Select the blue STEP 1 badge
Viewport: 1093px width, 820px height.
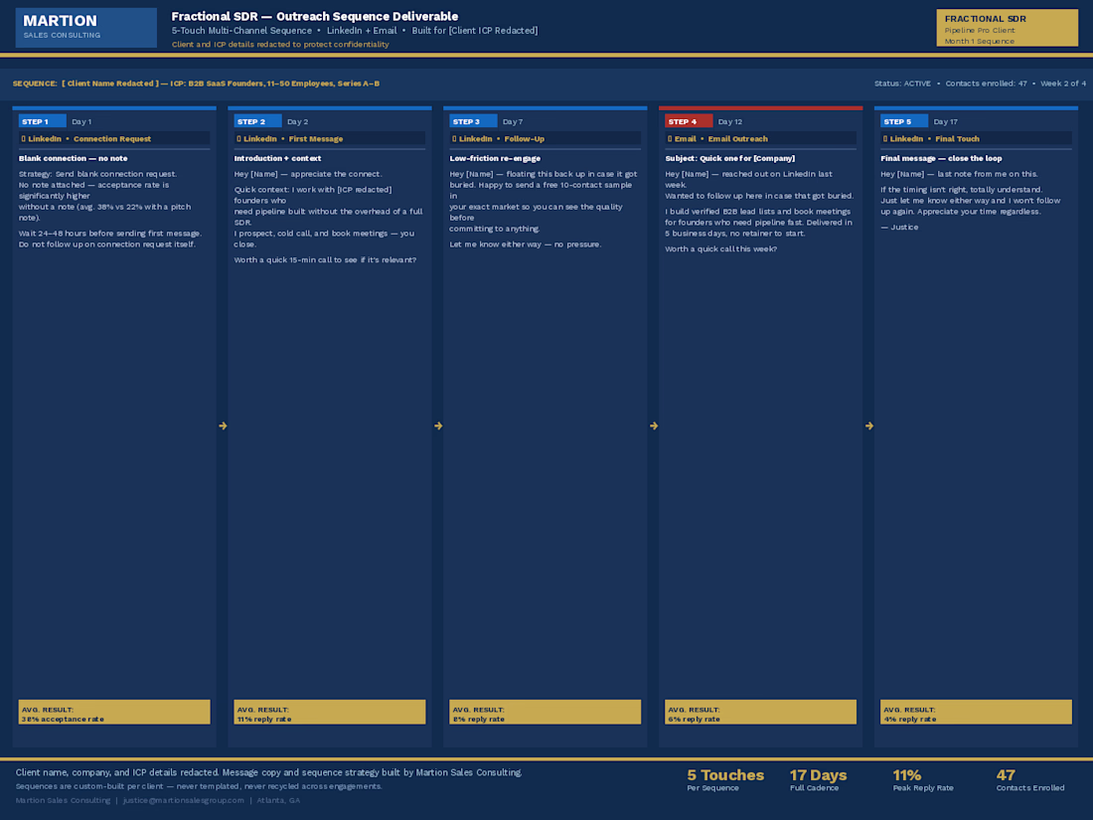pyautogui.click(x=42, y=121)
